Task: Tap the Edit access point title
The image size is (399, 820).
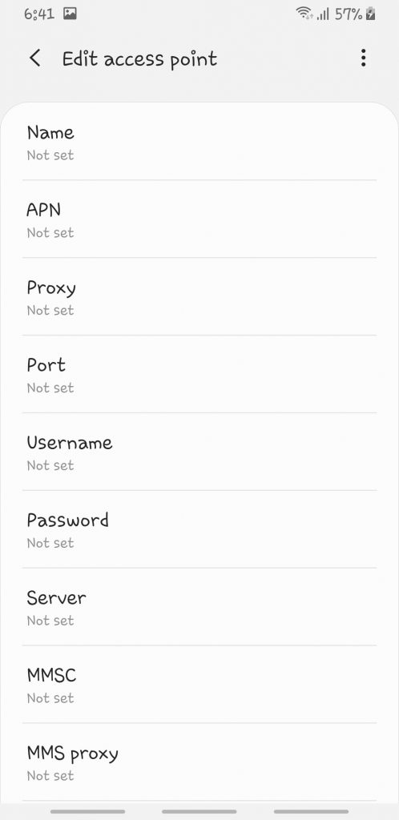Action: pyautogui.click(x=139, y=59)
